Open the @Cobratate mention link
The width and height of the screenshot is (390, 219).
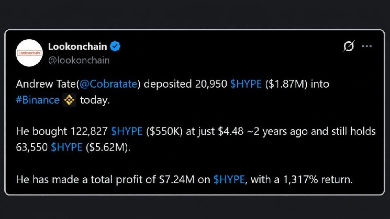[x=108, y=84]
